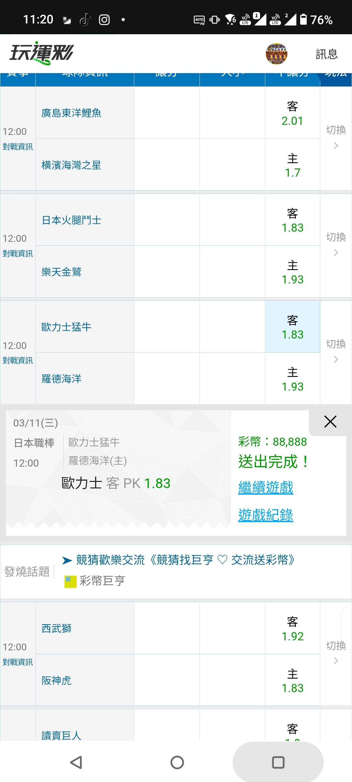Expand 切換 for 歐力士猛牛 game

click(x=336, y=351)
